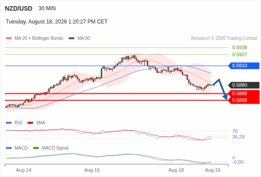The height and width of the screenshot is (177, 261).
Task: Click the RSI 70 level label
Action: (235, 131)
